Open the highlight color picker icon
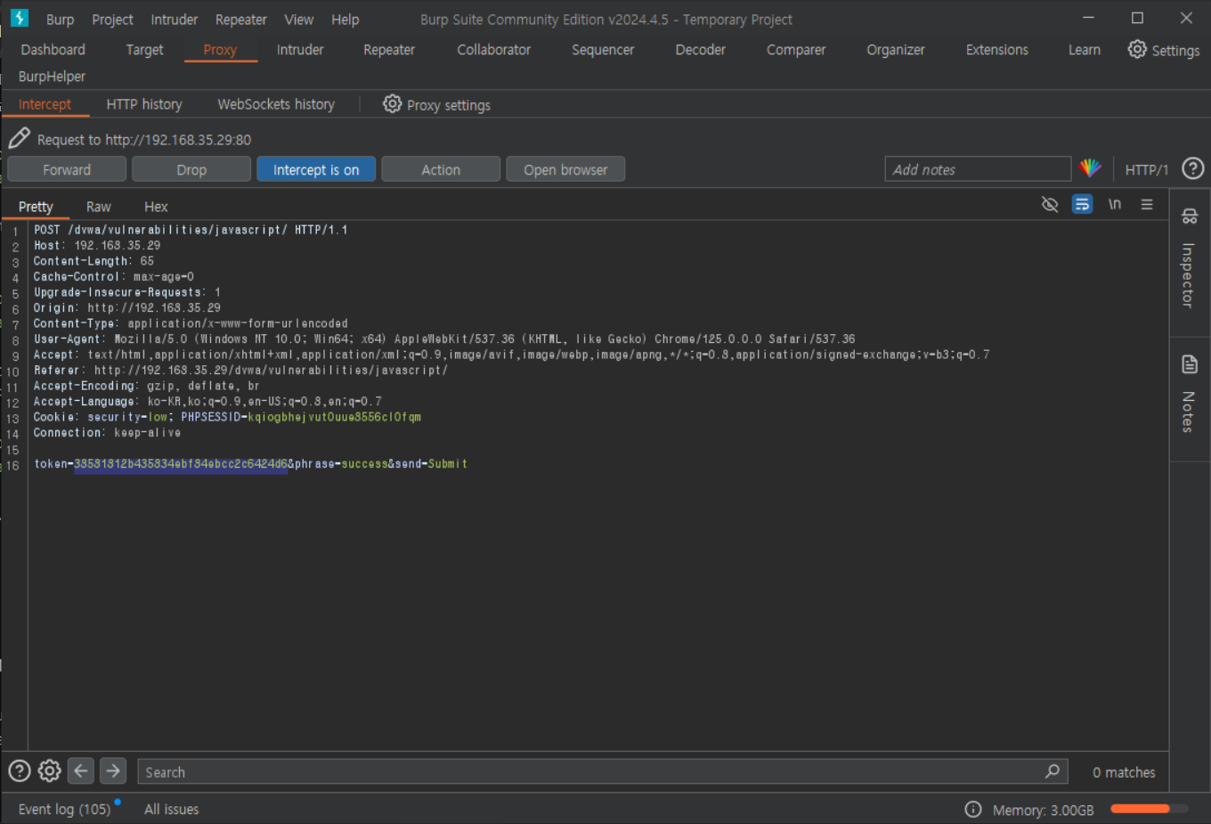This screenshot has width=1211, height=824. (x=1090, y=168)
